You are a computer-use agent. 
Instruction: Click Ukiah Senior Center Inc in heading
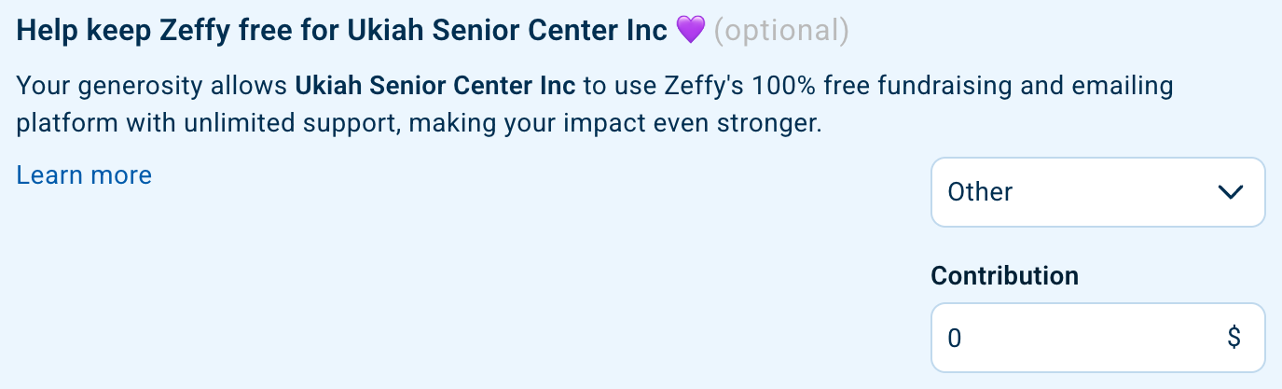tap(507, 31)
